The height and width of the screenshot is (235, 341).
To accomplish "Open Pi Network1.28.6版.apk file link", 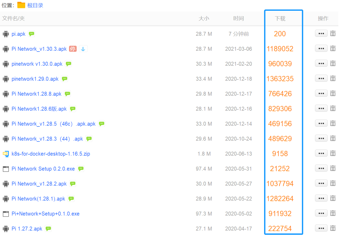I will point(39,109).
